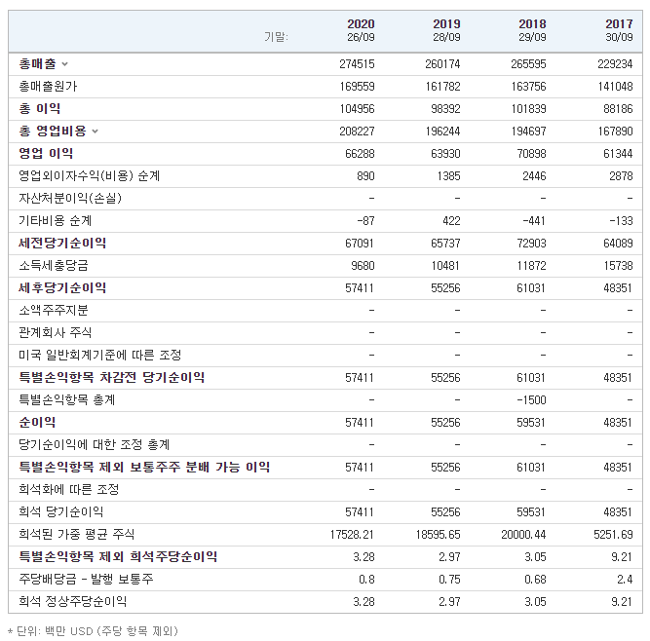Click the 기말: label in header
650x641 pixels.
point(276,37)
